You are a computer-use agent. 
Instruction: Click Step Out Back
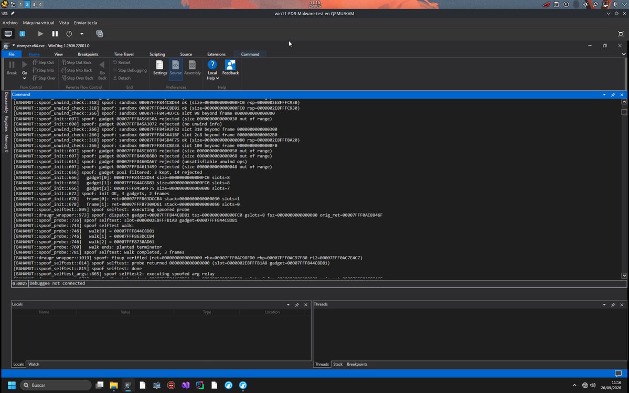pyautogui.click(x=76, y=62)
